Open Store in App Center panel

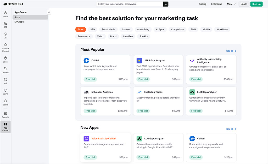click(30, 17)
